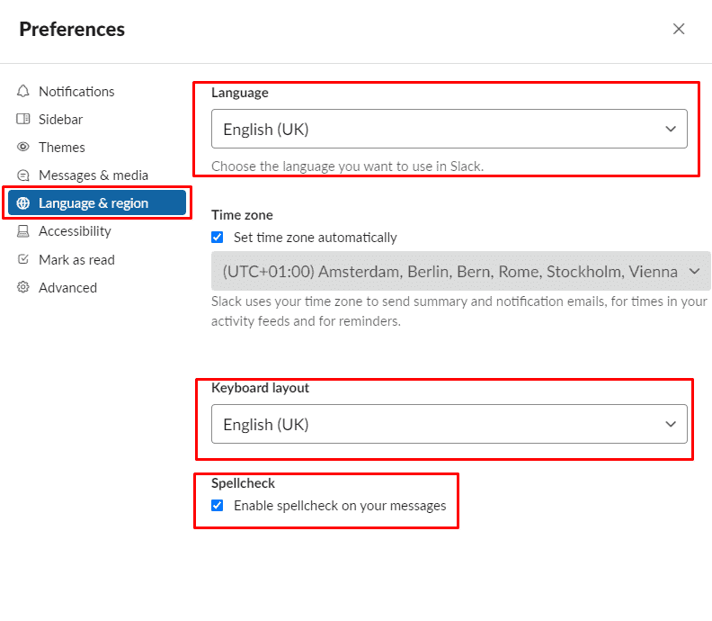Screen dimensions: 712x621
Task: Click the Messages & media chat icon
Action: [23, 175]
